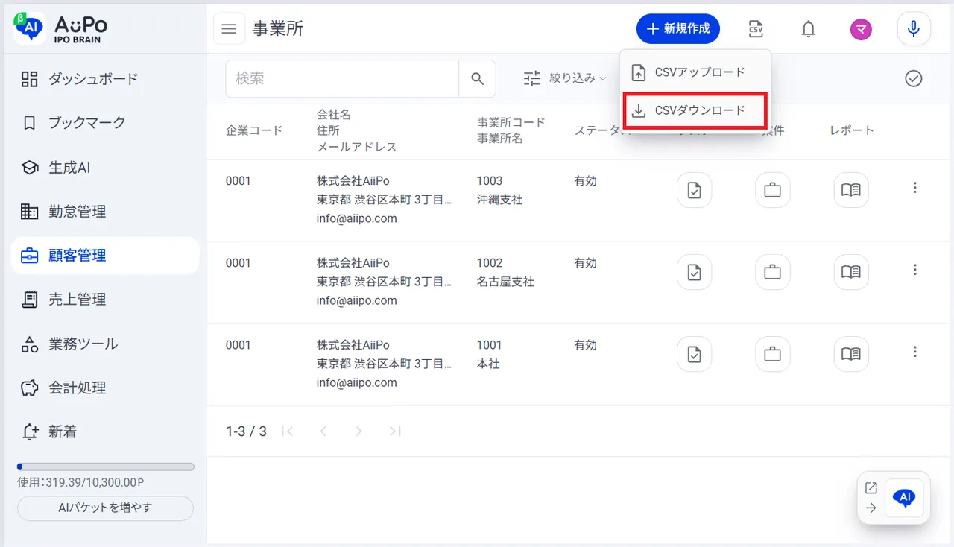The height and width of the screenshot is (547, 954).
Task: Click the CSV file icon in header
Action: pos(756,29)
